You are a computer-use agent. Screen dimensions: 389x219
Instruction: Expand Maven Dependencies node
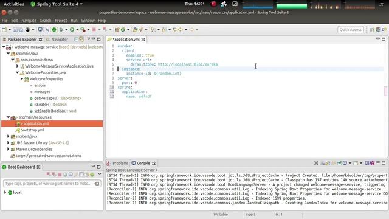(8, 149)
